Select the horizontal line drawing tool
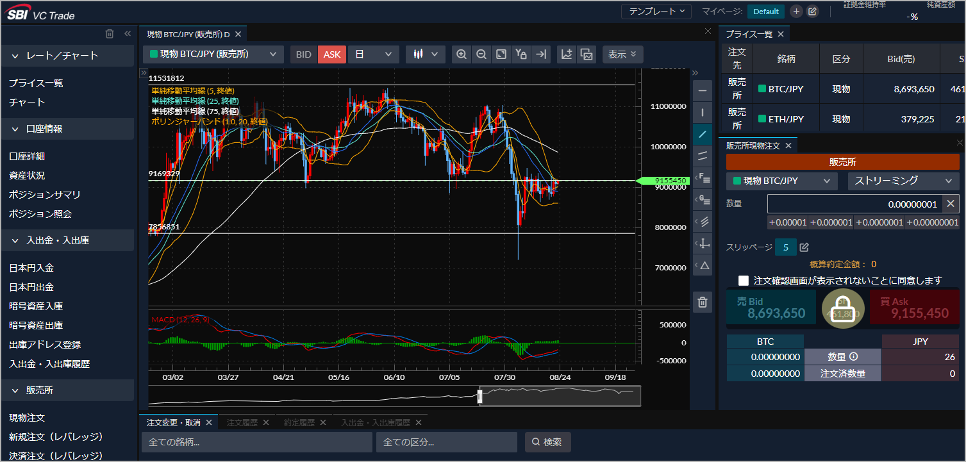The width and height of the screenshot is (966, 462). [703, 90]
